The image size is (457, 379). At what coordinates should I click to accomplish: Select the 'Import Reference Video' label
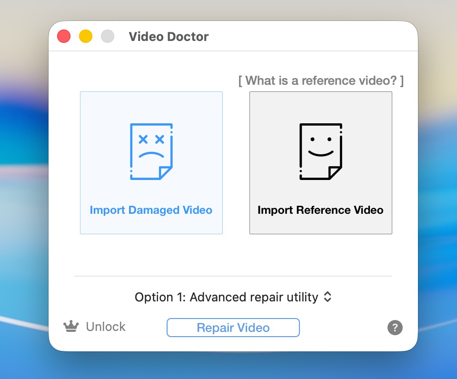pos(320,210)
